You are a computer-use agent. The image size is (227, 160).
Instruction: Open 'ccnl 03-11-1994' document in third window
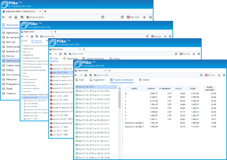[59, 127]
